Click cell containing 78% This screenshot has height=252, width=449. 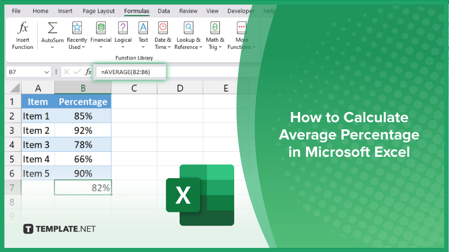pyautogui.click(x=83, y=145)
